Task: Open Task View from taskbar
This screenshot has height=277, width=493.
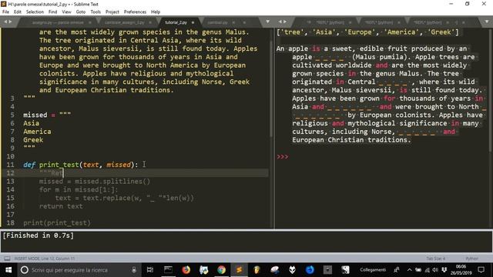Action: pyautogui.click(x=150, y=270)
